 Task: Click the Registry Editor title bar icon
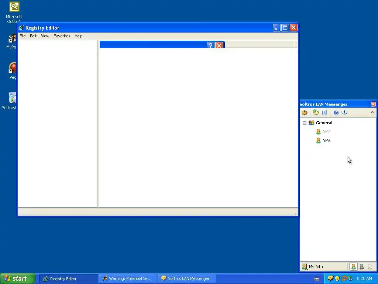pyautogui.click(x=21, y=28)
